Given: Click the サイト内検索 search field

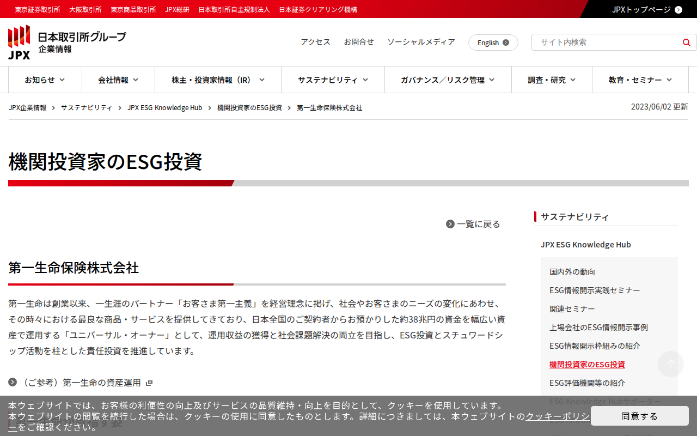Looking at the screenshot, I should tap(607, 42).
